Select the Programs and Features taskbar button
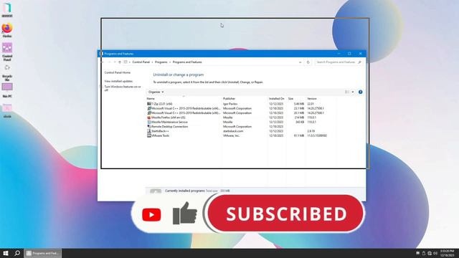Viewport: 459px width, 258px height. (43, 253)
